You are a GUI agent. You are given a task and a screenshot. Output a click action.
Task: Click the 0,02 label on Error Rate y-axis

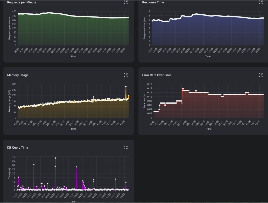pos(149,114)
